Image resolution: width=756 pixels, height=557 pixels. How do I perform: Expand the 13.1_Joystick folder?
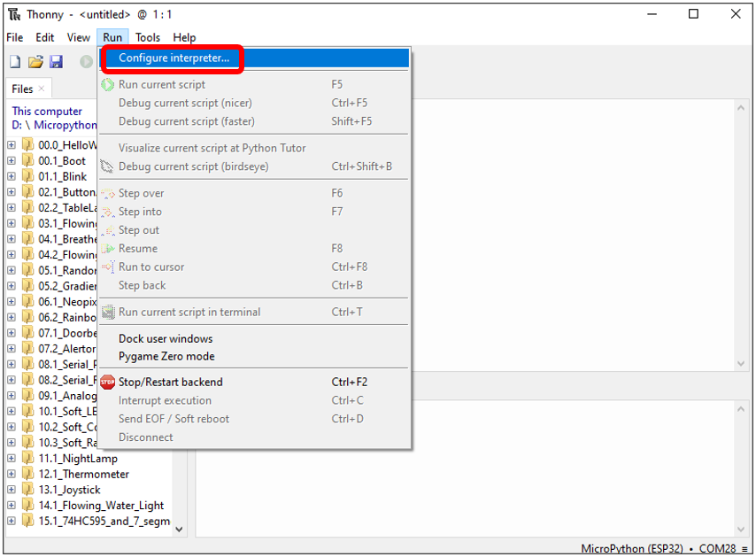(12, 490)
